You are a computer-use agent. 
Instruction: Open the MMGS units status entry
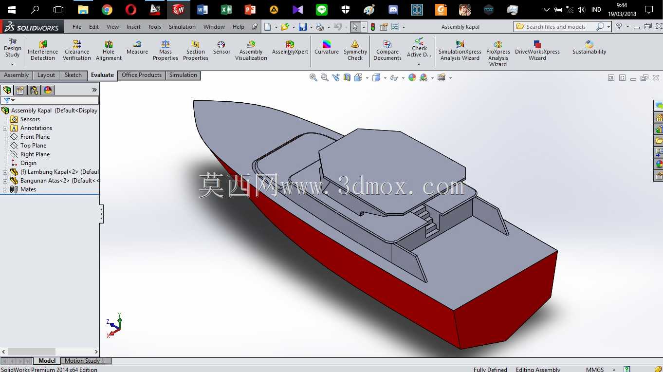click(595, 370)
